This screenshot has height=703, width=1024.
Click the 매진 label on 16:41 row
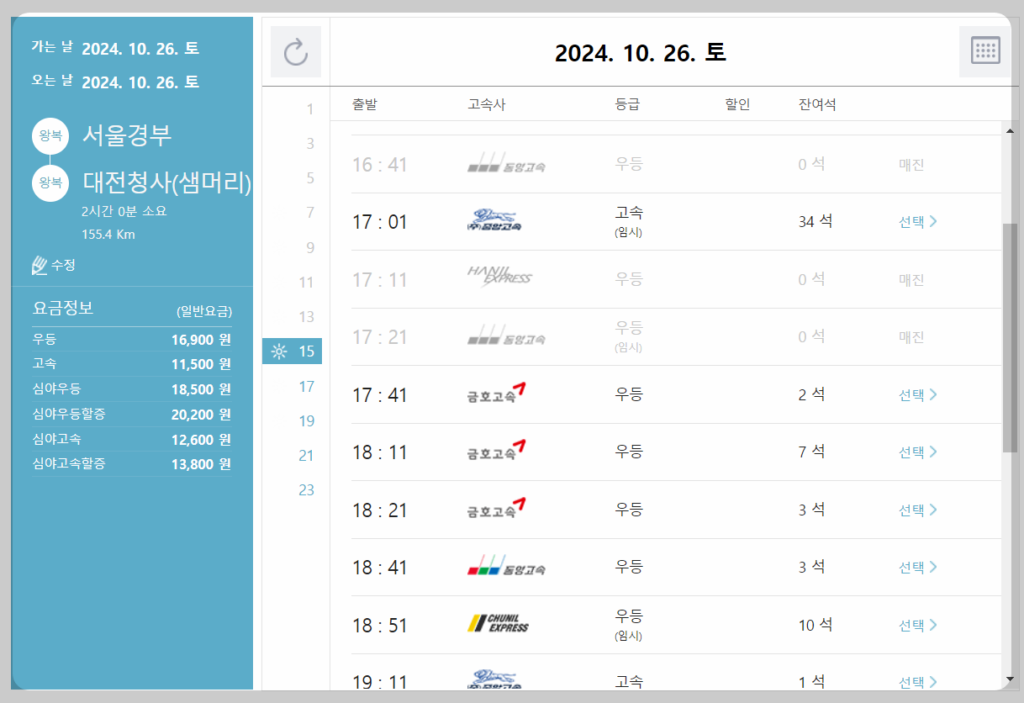pyautogui.click(x=911, y=165)
